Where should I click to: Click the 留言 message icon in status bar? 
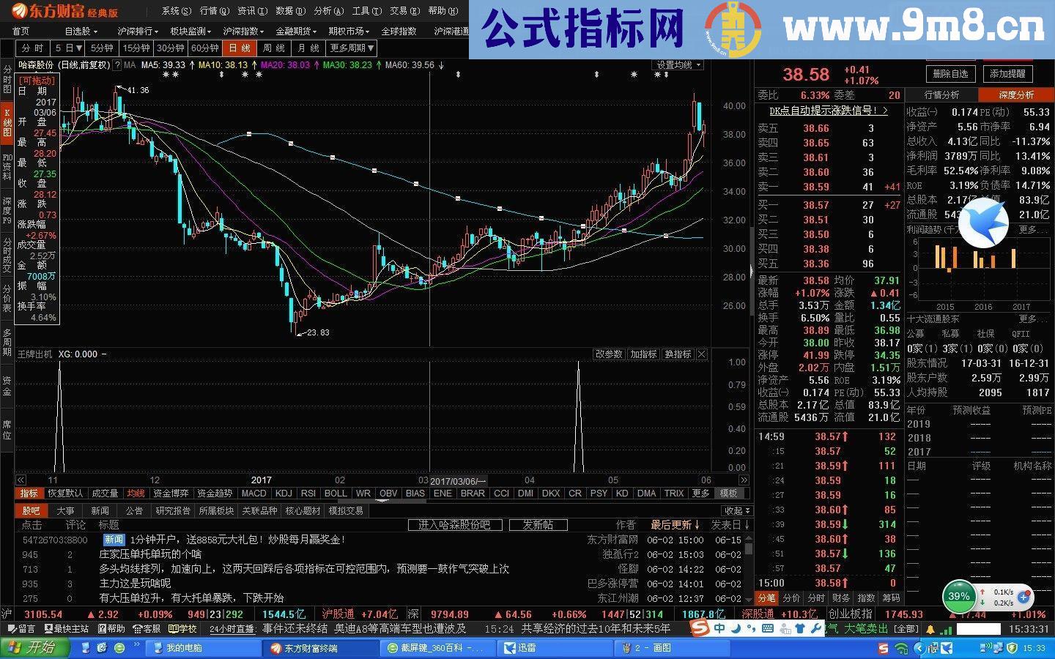pos(21,628)
